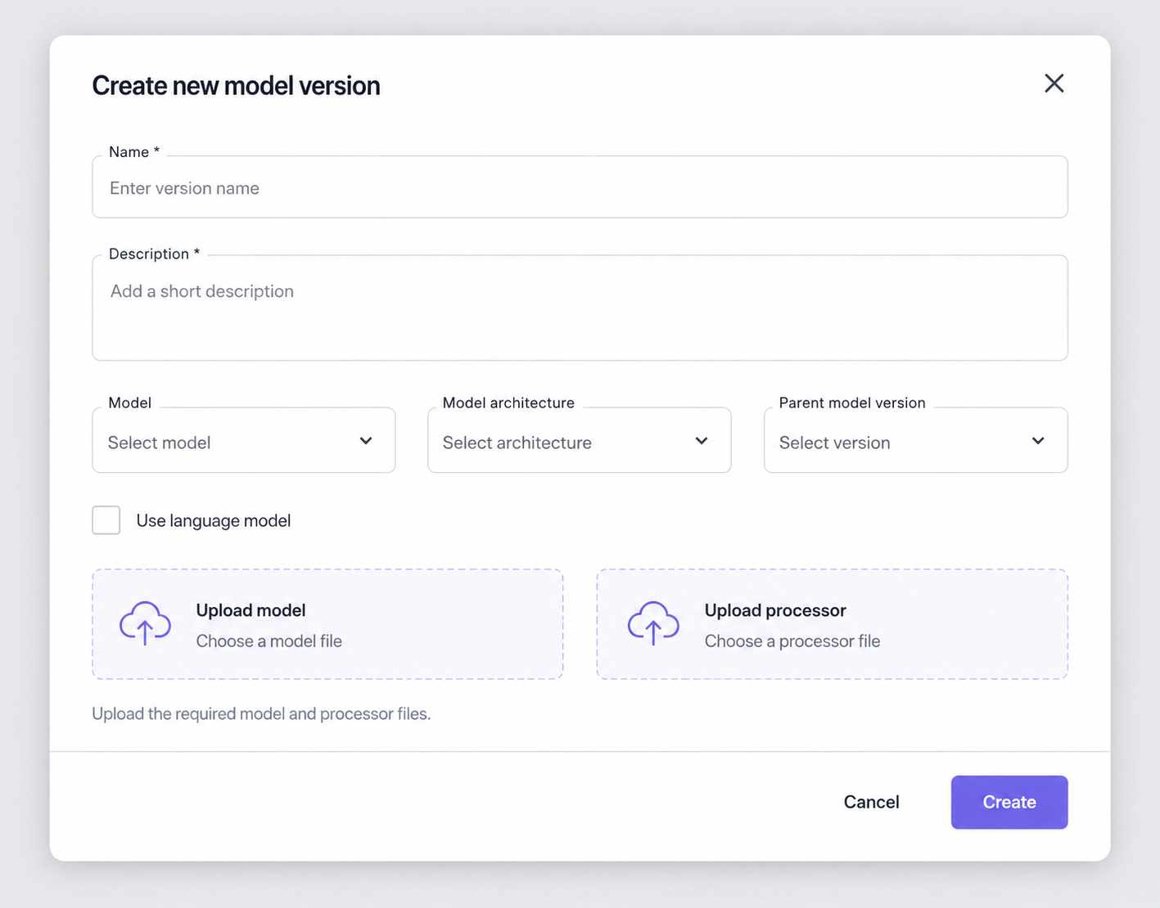1160x908 pixels.
Task: Click 'Upload the required model and processor files.' text
Action: pos(261,714)
